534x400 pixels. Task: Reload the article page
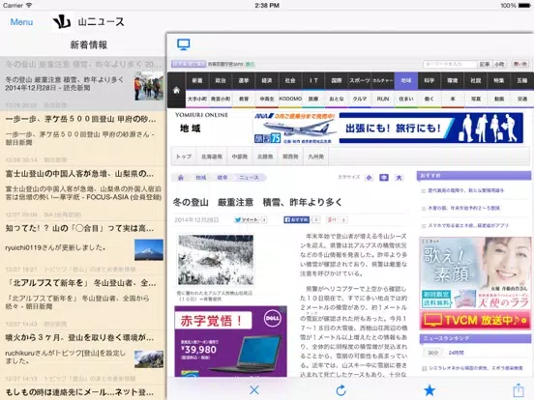(341, 390)
